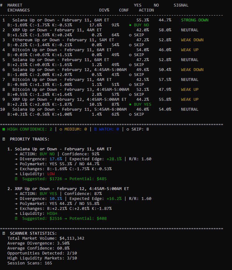Click the yellow circle before MEDIUM: 0
The width and height of the screenshot is (232, 270).
pos(60,129)
